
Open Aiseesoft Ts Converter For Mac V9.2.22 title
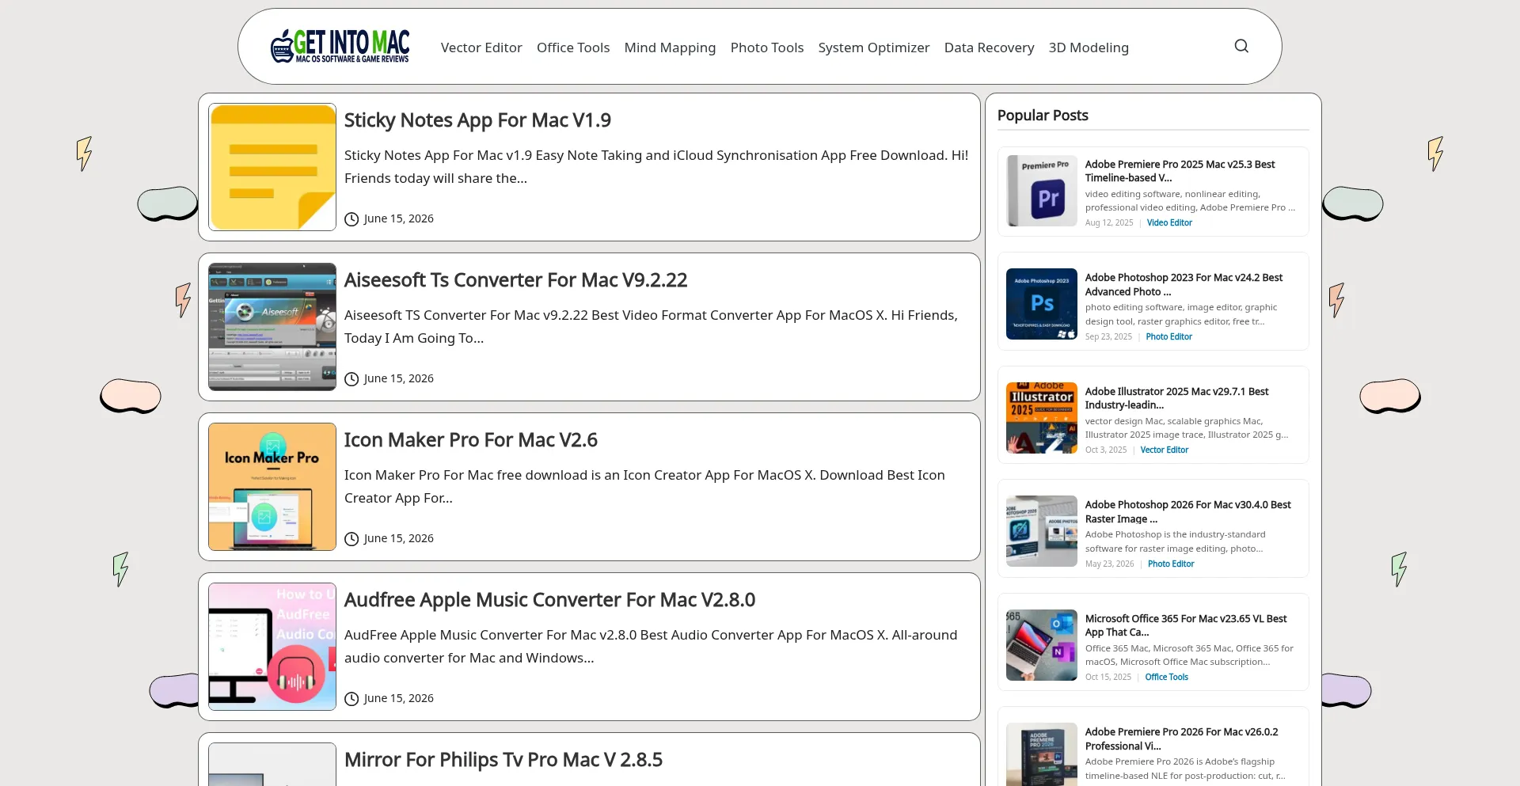point(515,280)
